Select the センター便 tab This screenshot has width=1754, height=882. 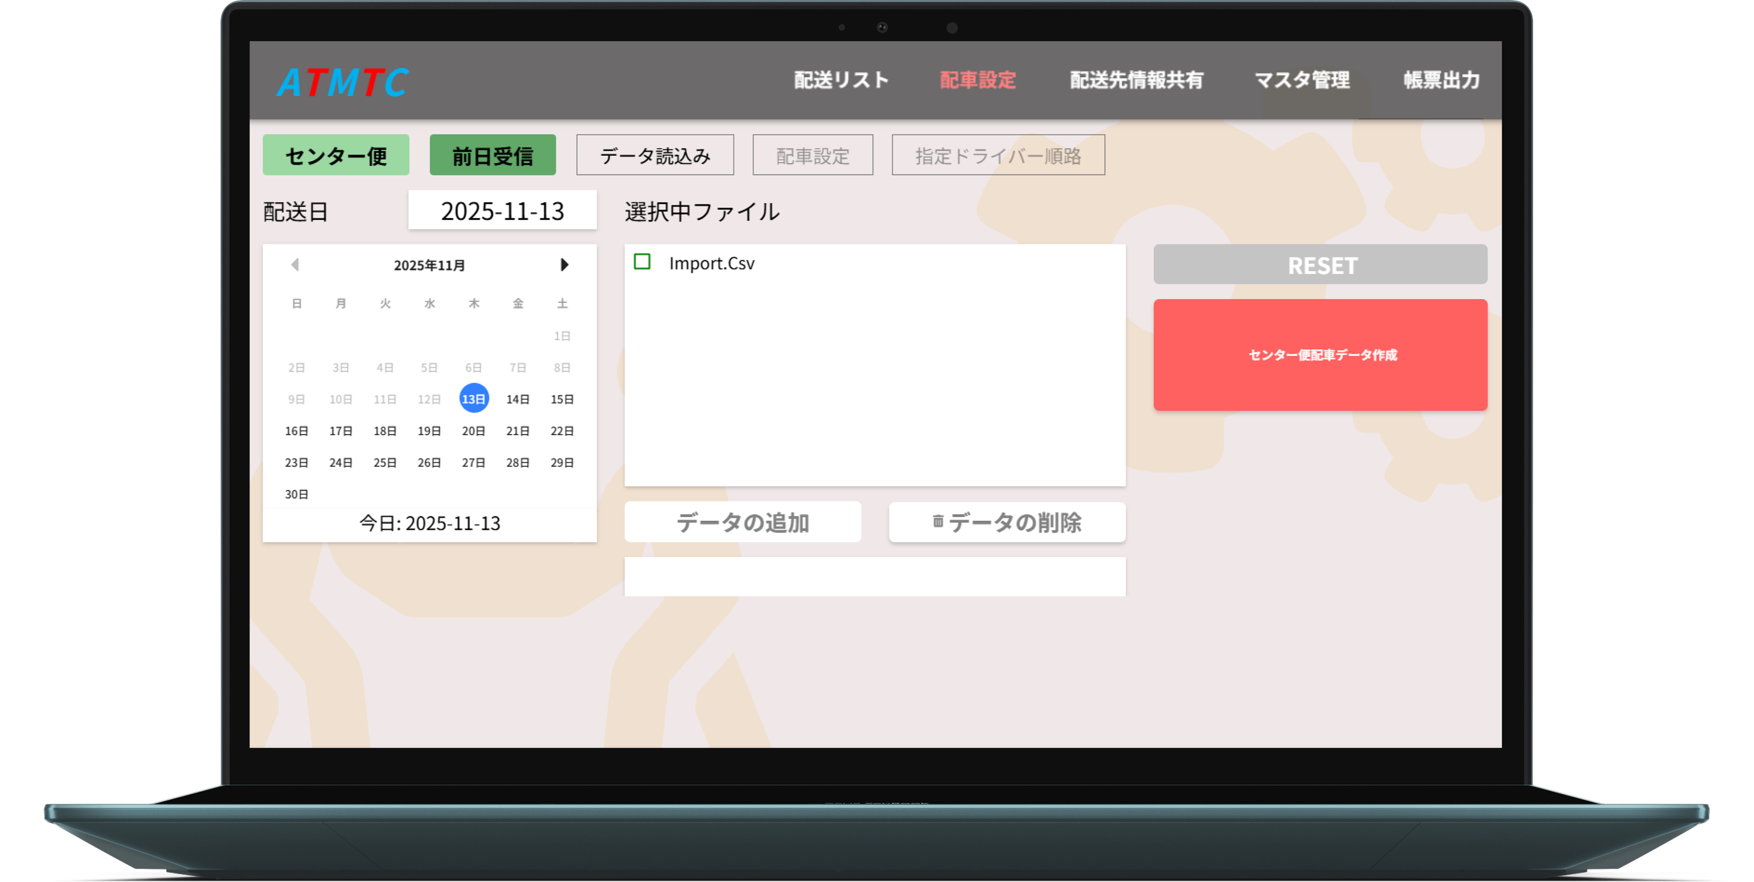tap(336, 156)
